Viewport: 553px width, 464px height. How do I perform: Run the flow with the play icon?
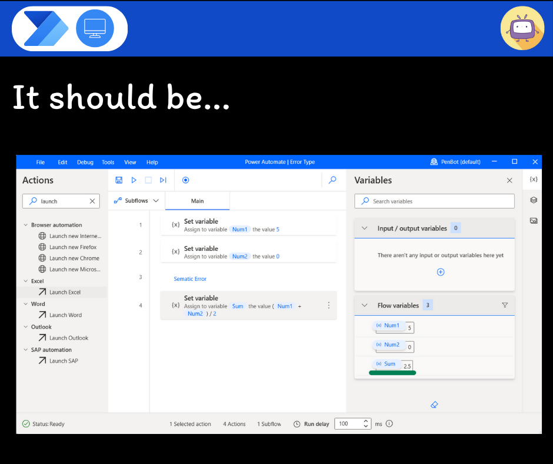(134, 180)
